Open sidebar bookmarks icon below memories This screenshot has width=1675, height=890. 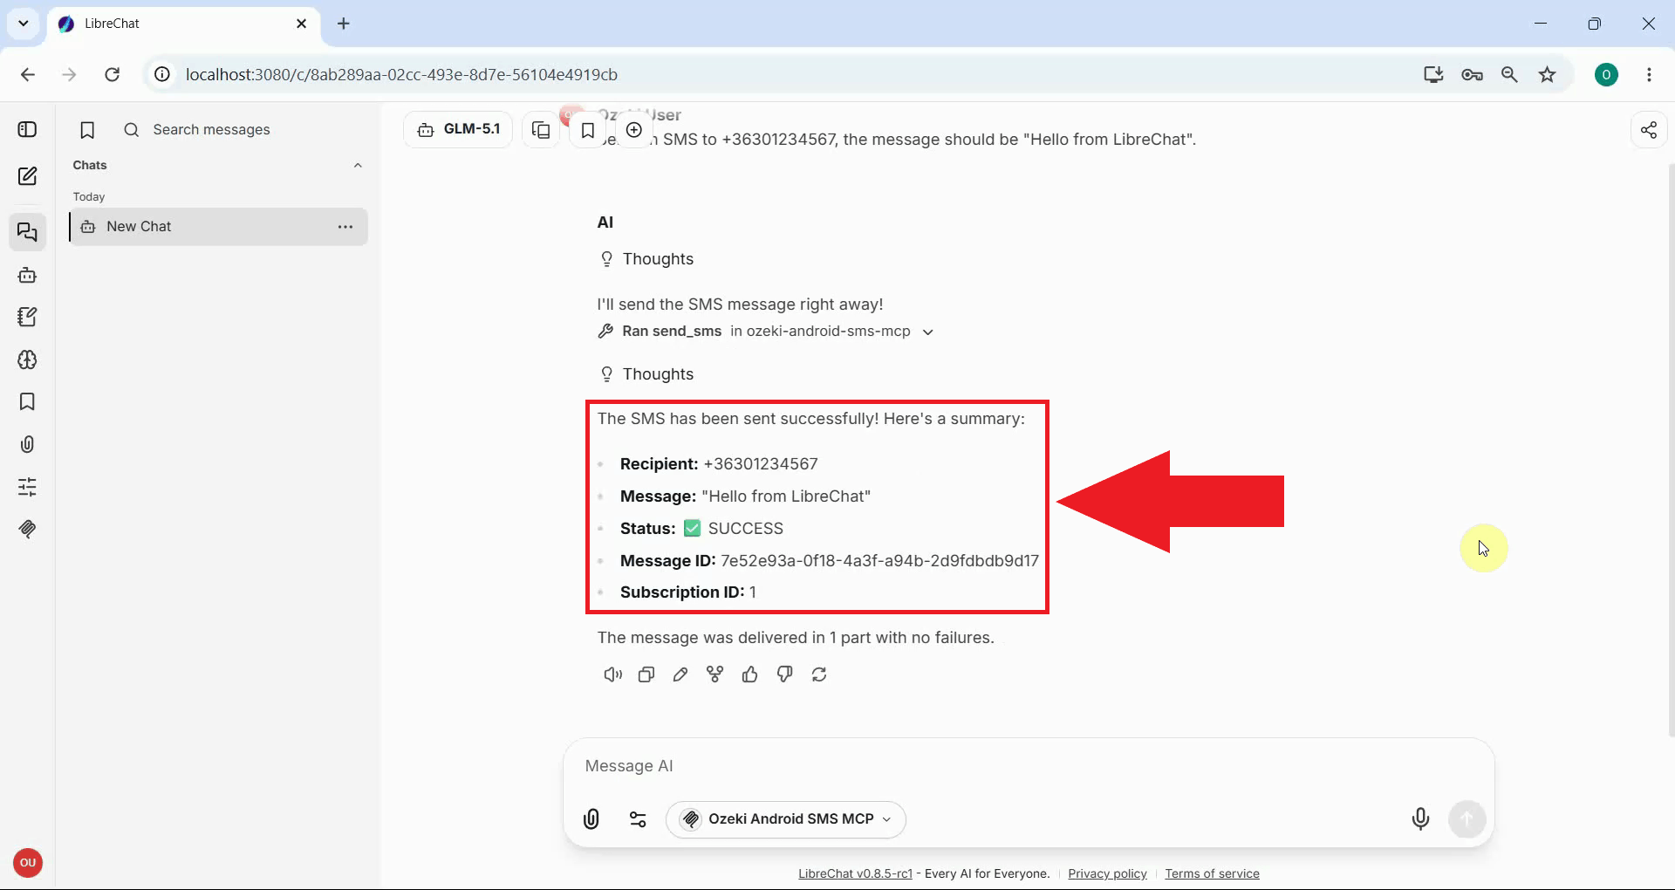(27, 401)
